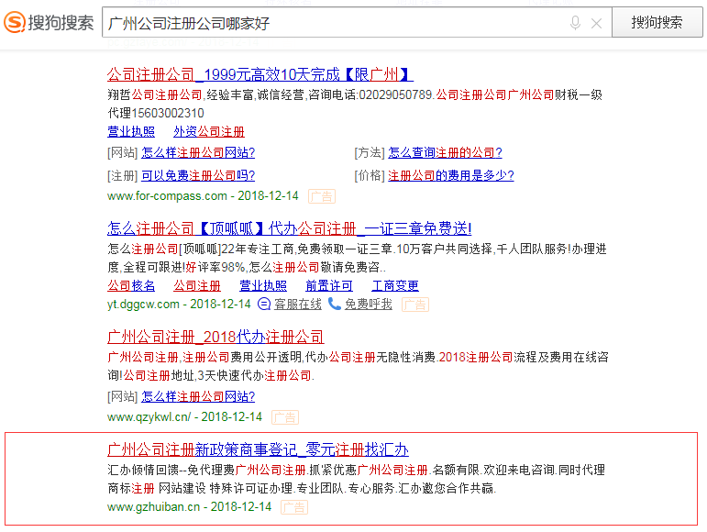Click 广告 tag beside www.gzhuiban.cn

[x=294, y=507]
